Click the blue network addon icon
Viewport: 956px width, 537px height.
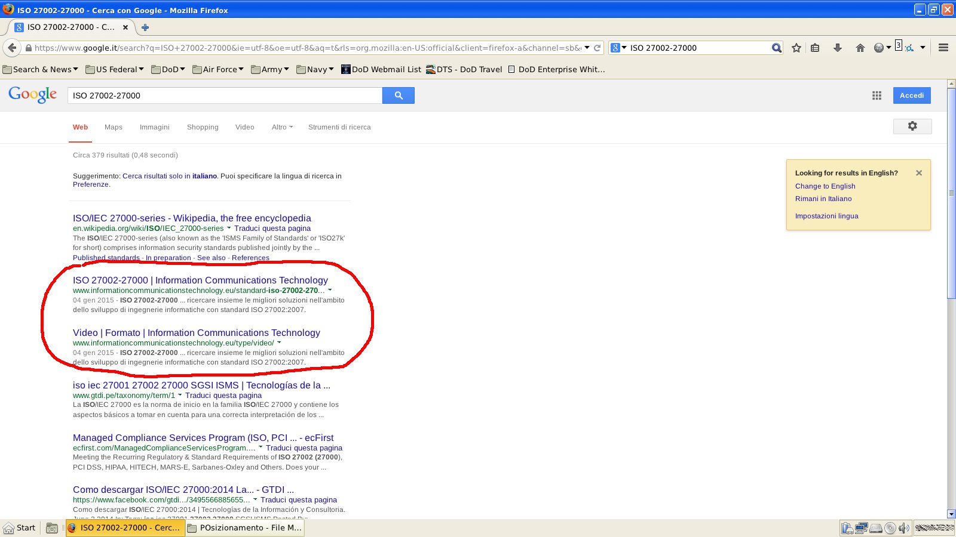[909, 48]
